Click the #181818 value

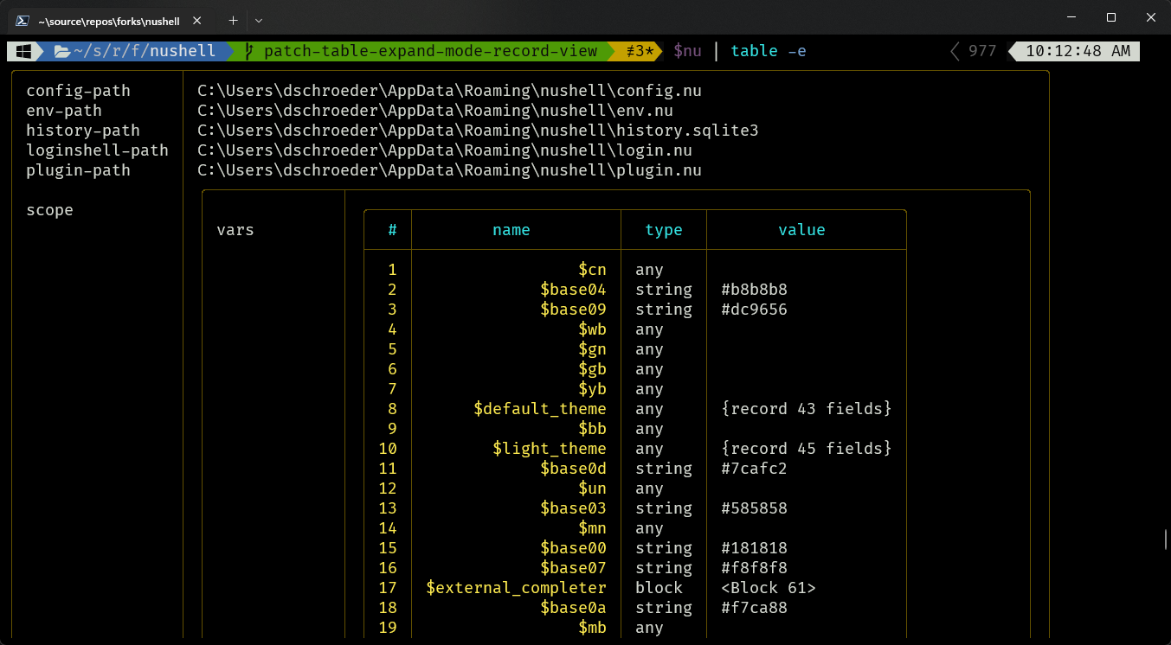(754, 548)
